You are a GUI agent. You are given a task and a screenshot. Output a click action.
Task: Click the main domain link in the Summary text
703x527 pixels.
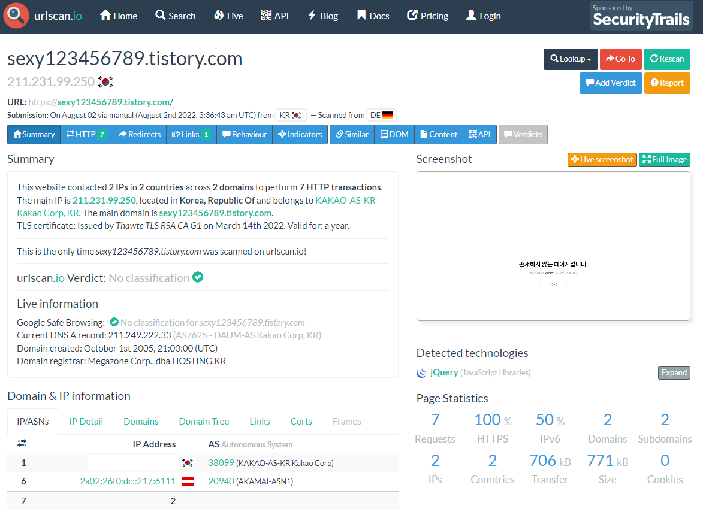click(215, 213)
